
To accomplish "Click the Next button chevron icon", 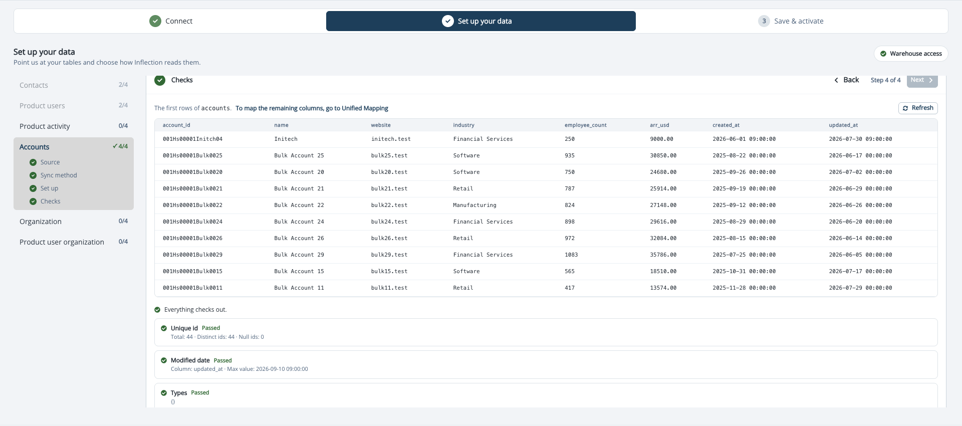I will click(931, 80).
